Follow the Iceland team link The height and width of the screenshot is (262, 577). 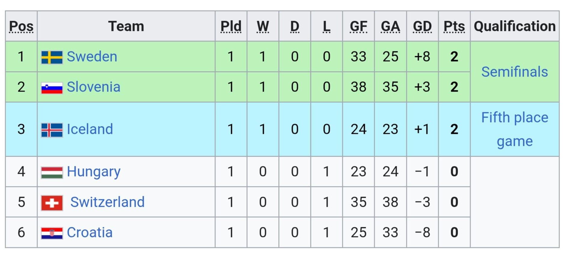point(90,129)
